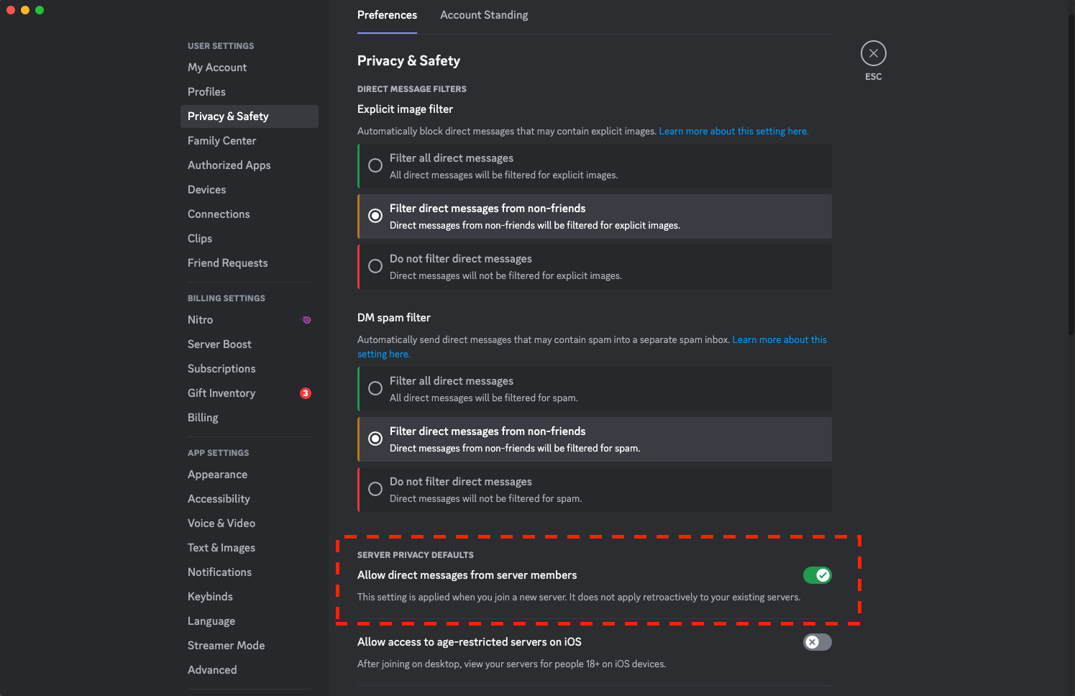Click the Gift Inventory notification badge
The image size is (1075, 696).
click(x=306, y=393)
